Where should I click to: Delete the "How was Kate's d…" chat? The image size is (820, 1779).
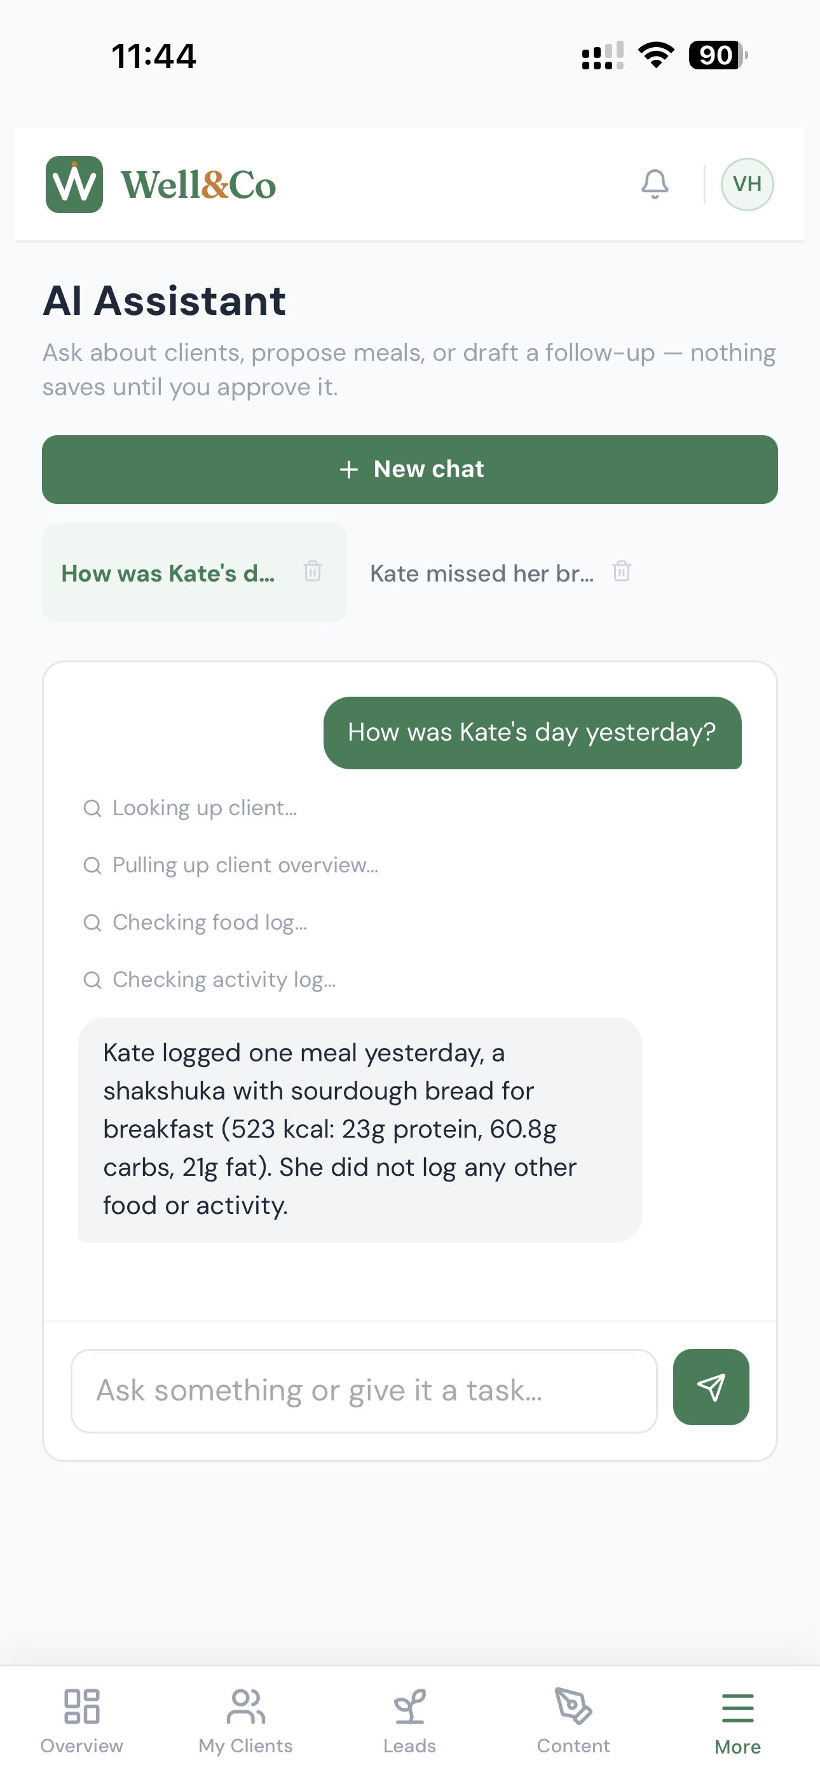313,571
